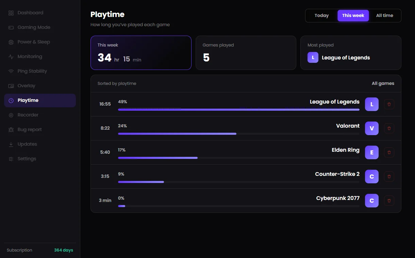Open the Settings label in sidebar
The width and height of the screenshot is (415, 258).
click(x=27, y=159)
